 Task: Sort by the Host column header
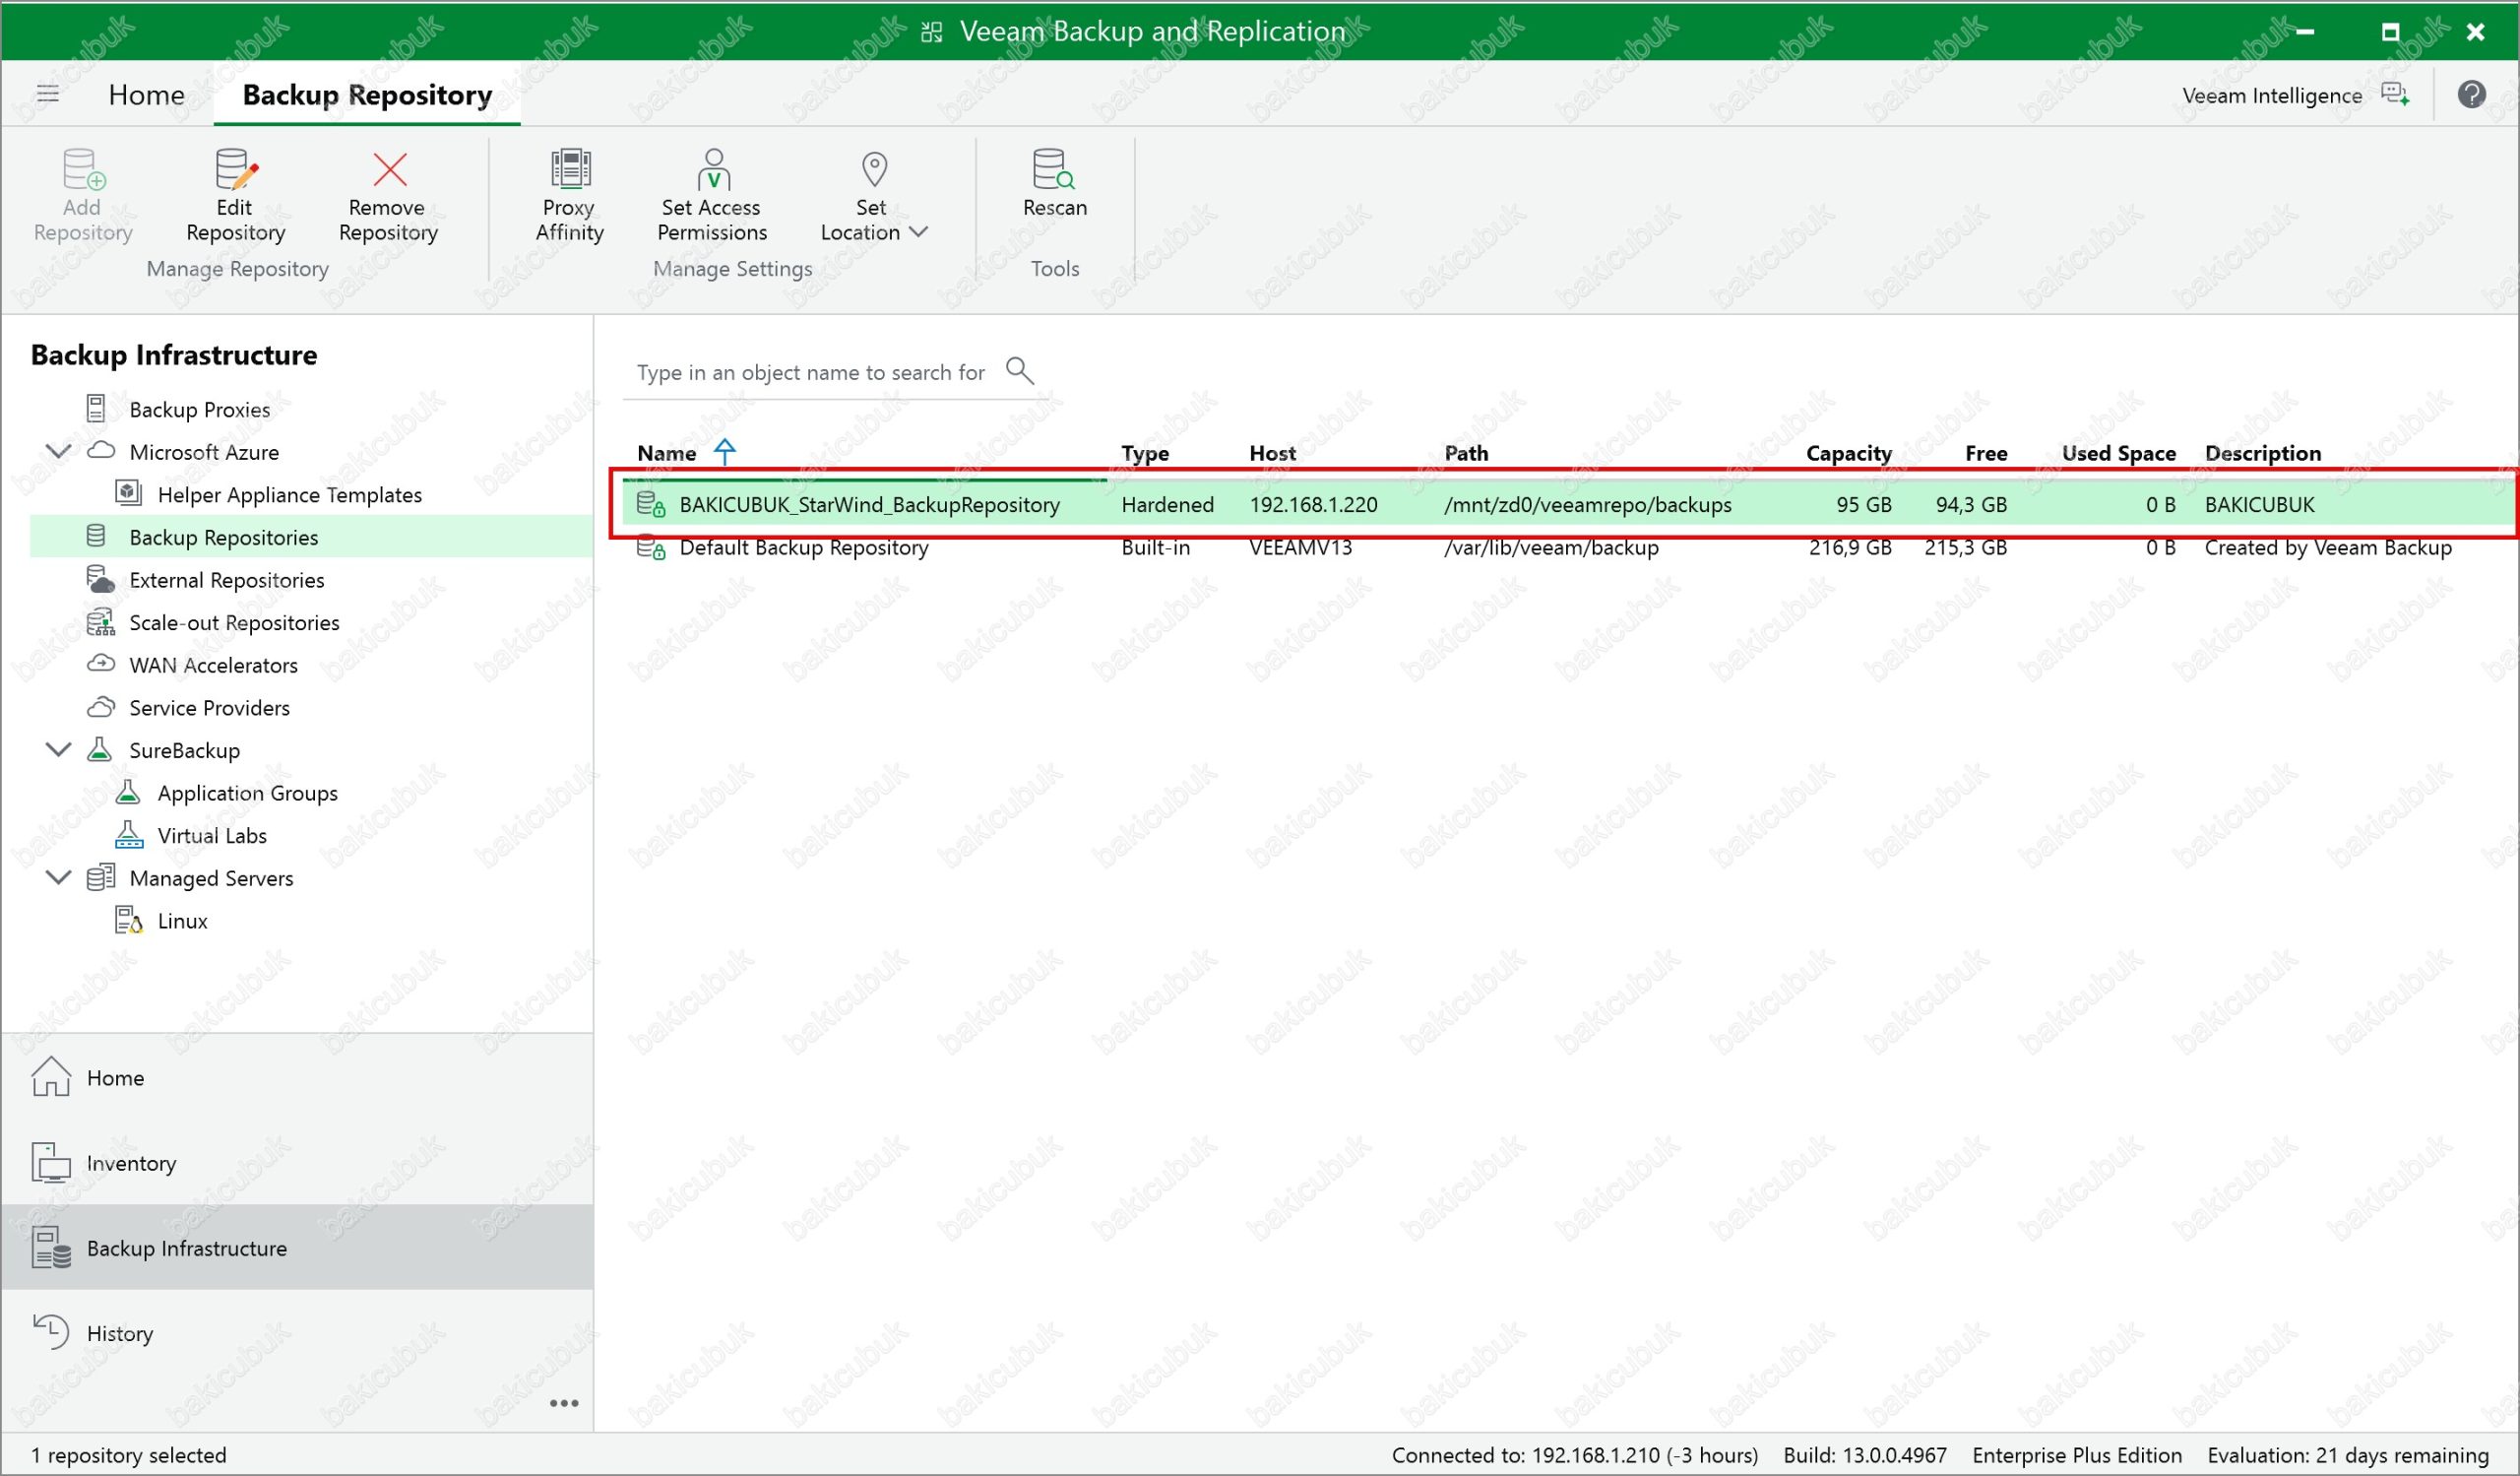tap(1272, 453)
